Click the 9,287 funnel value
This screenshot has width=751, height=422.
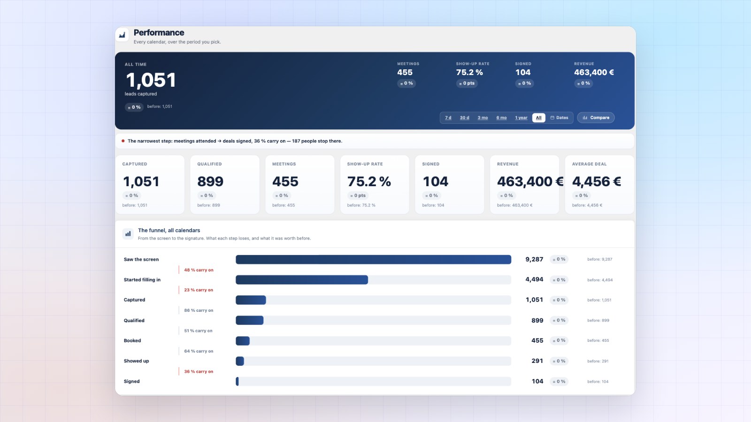534,259
